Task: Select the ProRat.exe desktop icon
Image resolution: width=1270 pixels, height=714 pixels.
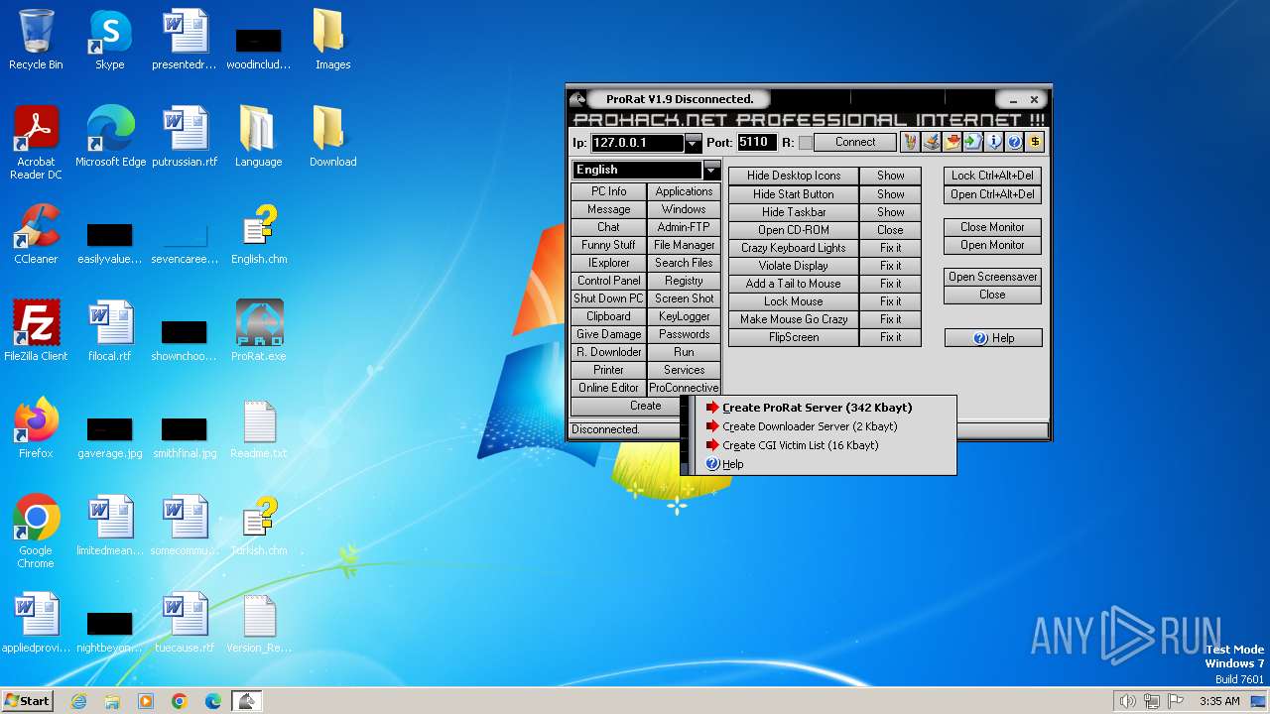Action: point(259,332)
